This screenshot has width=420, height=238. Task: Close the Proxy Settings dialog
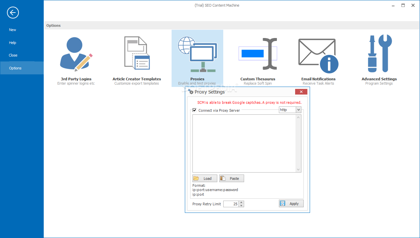tap(301, 92)
